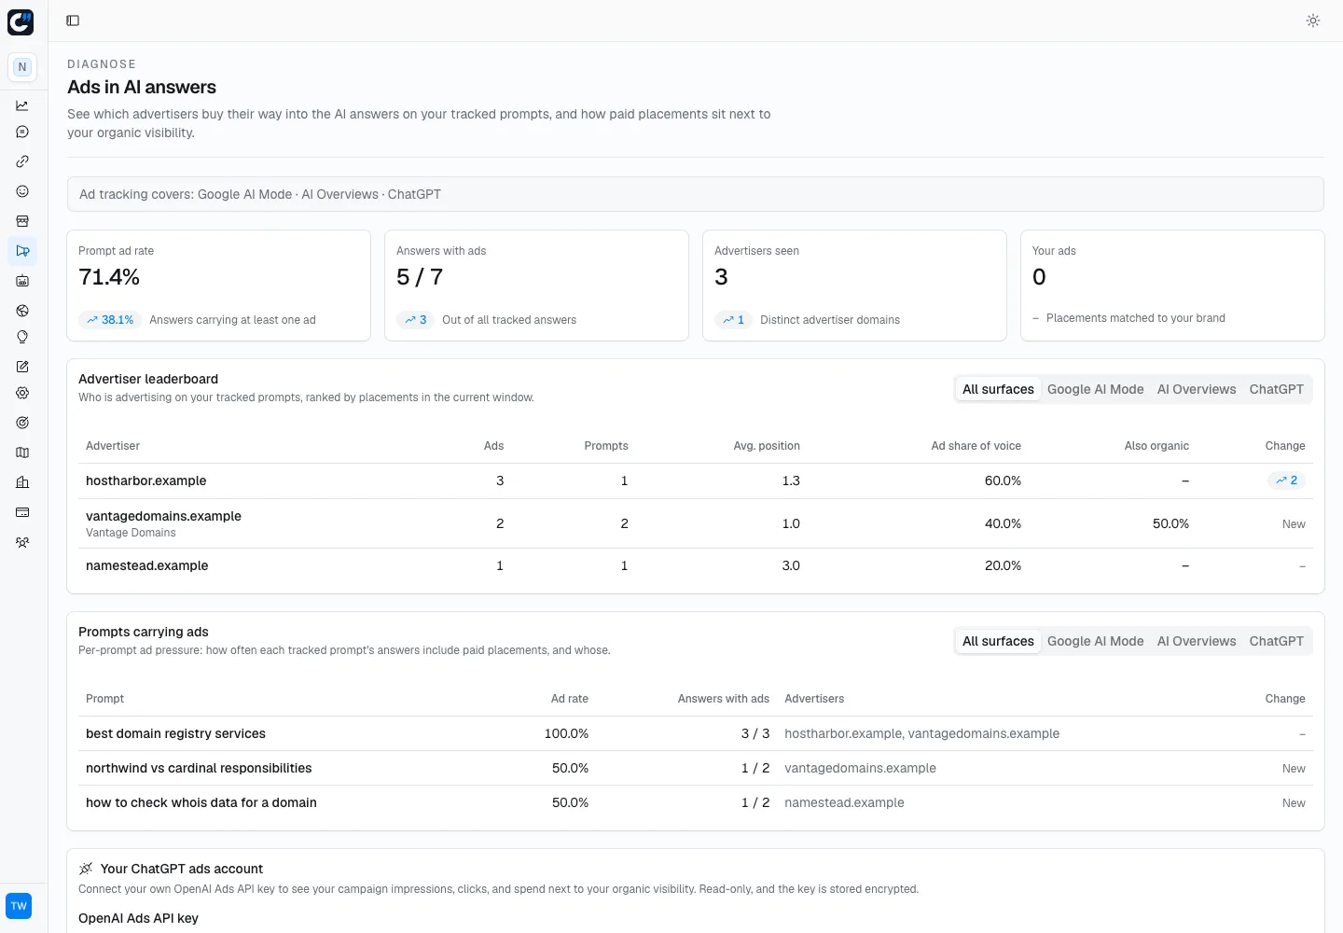Click the app logo icon

click(x=21, y=21)
